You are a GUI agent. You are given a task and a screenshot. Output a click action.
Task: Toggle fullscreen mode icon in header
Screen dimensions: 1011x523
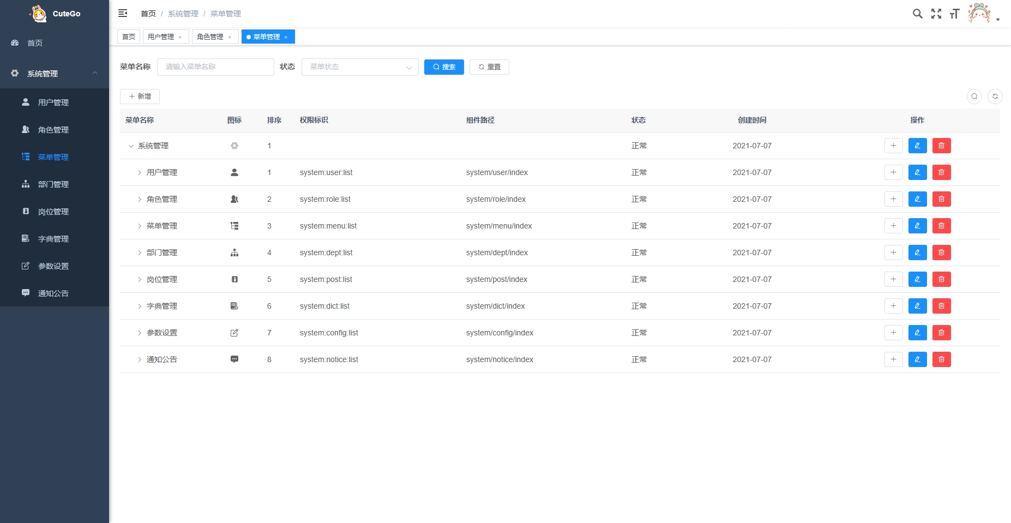click(936, 14)
